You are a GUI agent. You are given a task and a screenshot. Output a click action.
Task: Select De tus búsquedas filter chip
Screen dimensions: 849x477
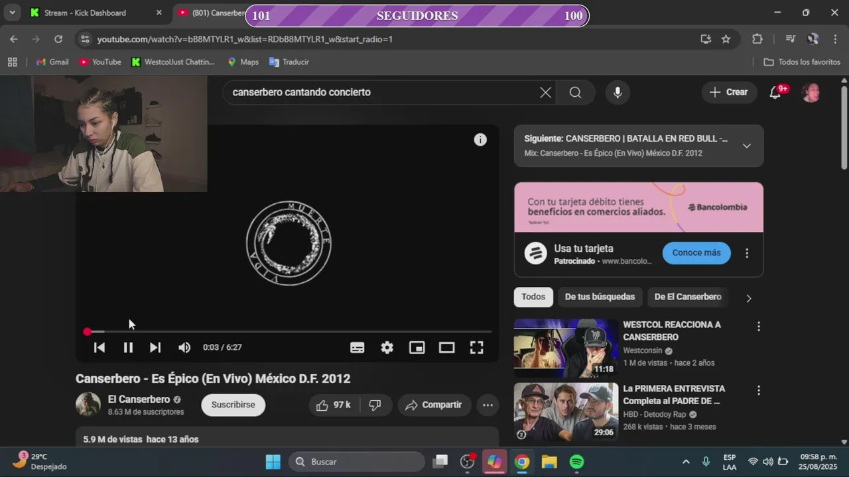600,297
